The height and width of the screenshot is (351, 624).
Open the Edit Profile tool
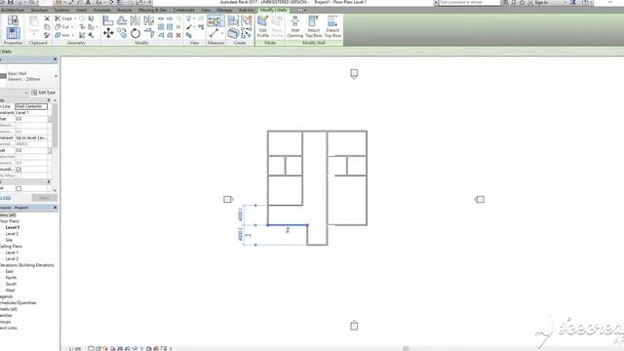(263, 26)
